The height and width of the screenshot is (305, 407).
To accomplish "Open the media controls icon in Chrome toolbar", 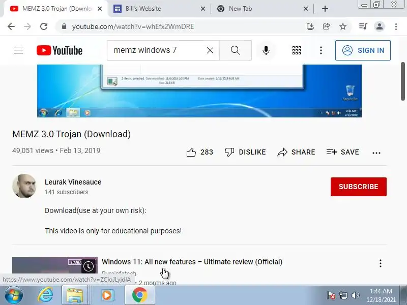I will point(363,26).
